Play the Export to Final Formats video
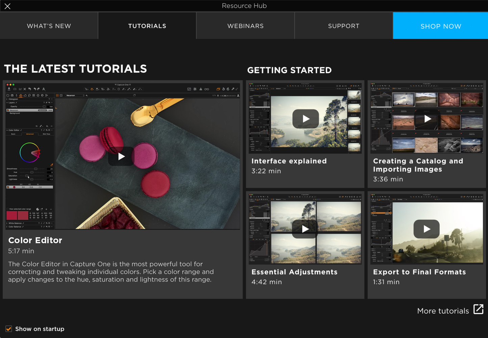The image size is (488, 338). point(426,229)
